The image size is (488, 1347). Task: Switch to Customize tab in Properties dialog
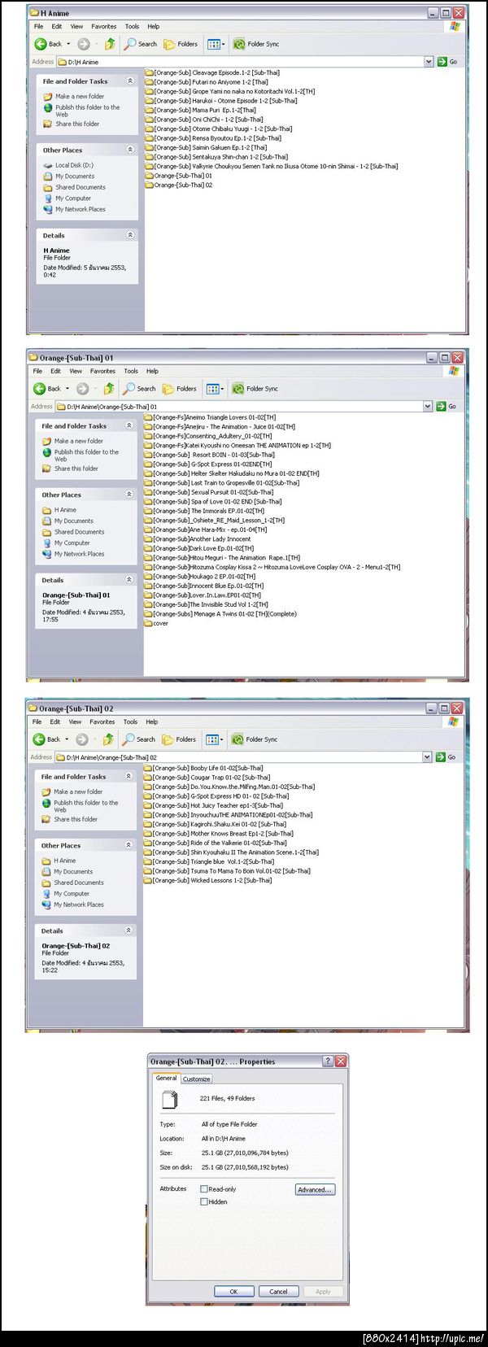click(196, 1079)
